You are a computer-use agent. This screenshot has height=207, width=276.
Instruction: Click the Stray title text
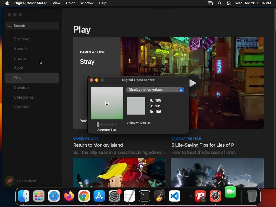[87, 62]
